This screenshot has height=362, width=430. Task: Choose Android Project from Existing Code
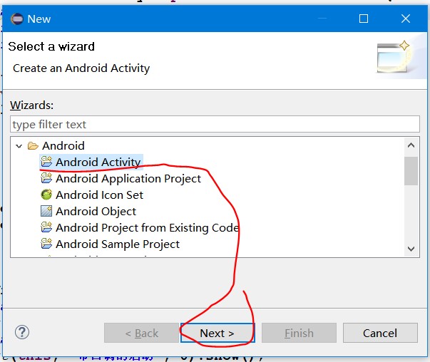pos(148,228)
